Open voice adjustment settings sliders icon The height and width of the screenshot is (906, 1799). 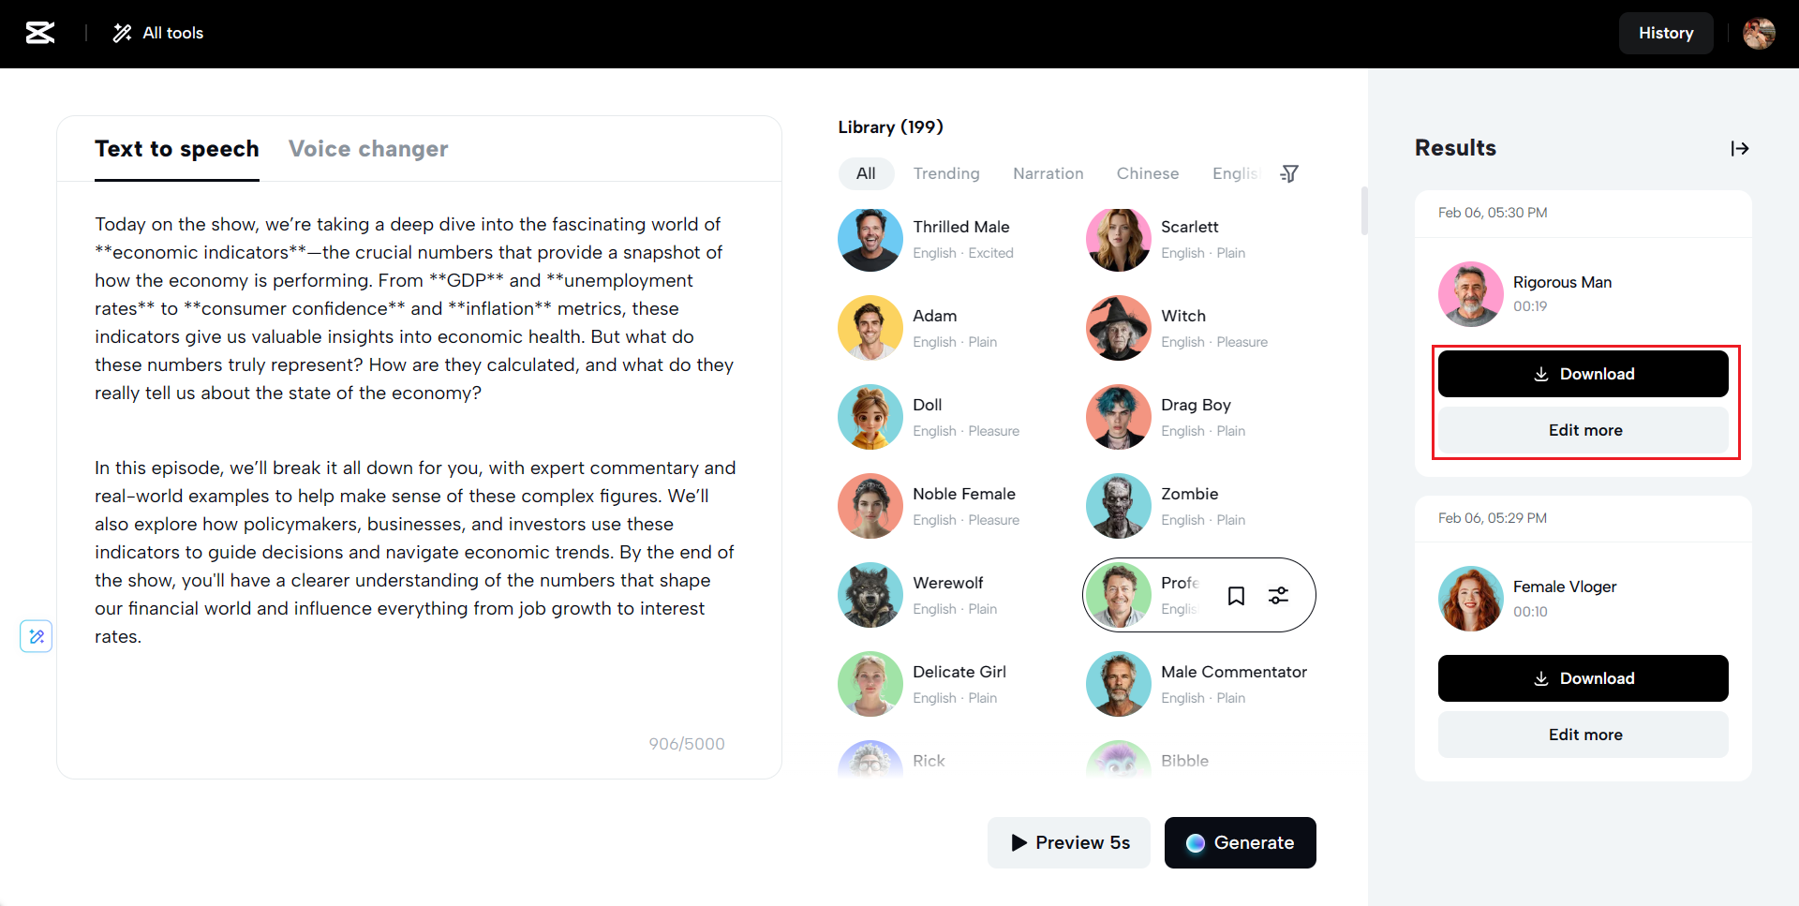[x=1278, y=596]
